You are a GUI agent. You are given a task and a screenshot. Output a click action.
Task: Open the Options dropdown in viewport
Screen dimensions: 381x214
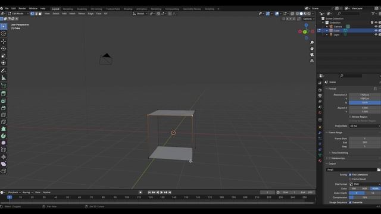[x=308, y=18]
